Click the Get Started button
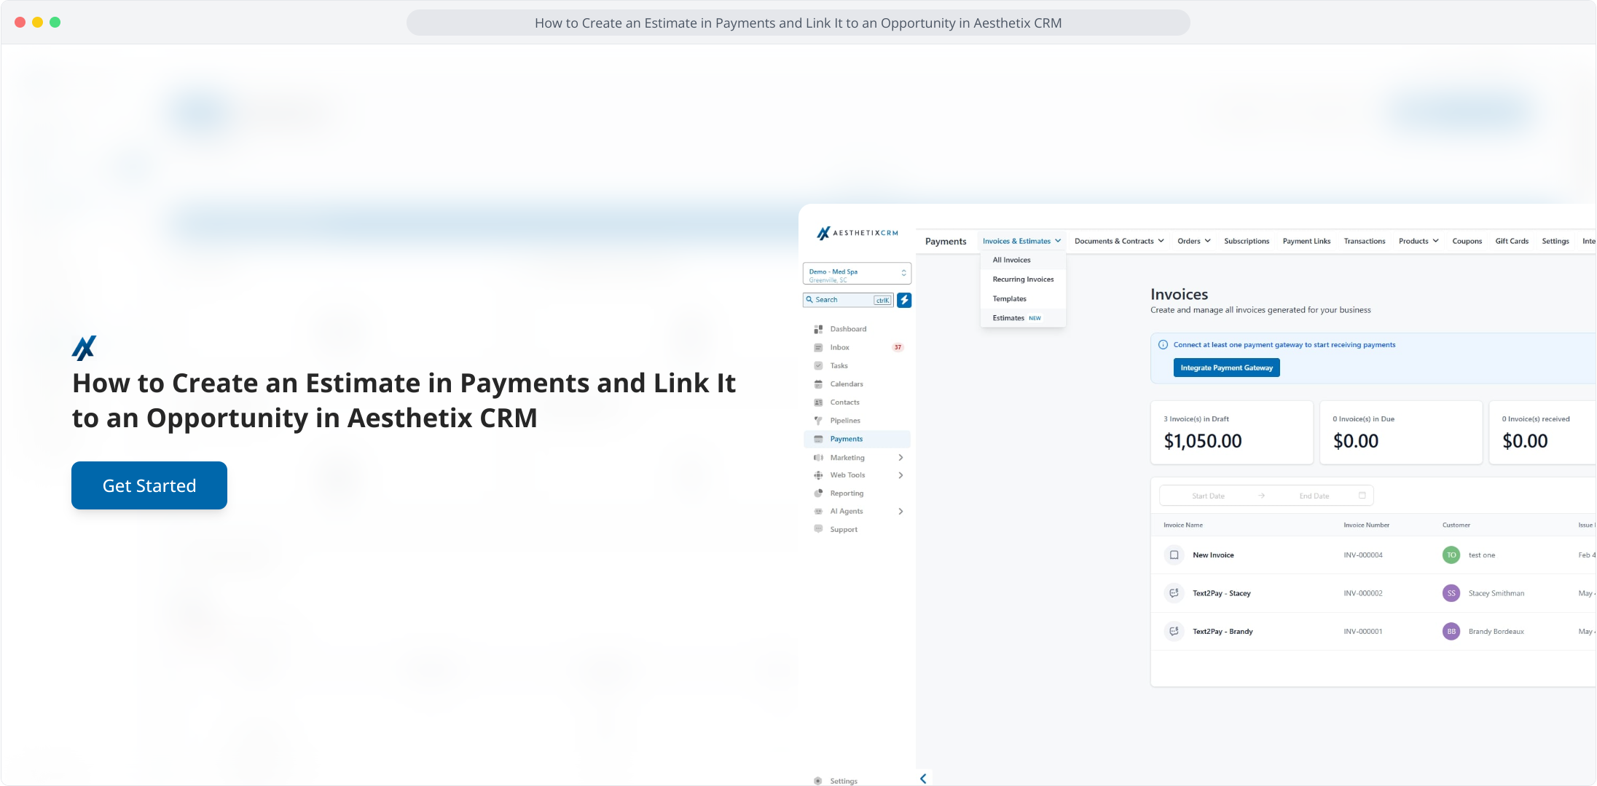Screen dimensions: 1597x786 (149, 485)
